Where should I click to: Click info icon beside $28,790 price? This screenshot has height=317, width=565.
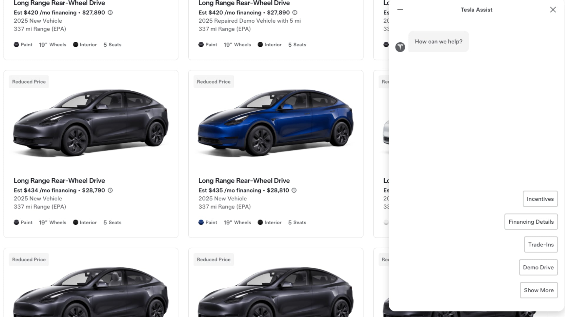click(x=110, y=190)
